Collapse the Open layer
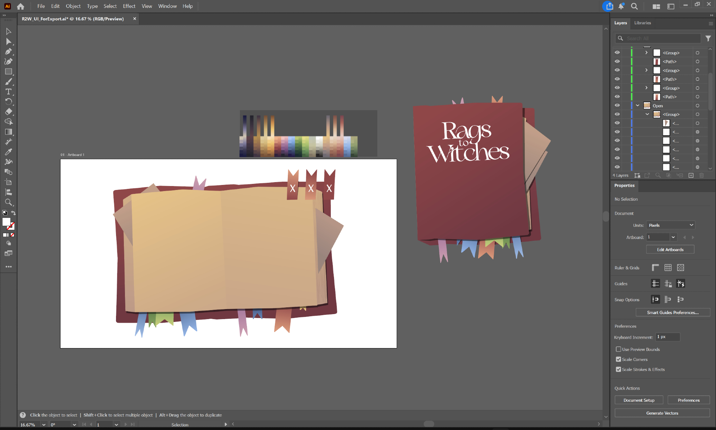This screenshot has height=430, width=716. click(638, 106)
